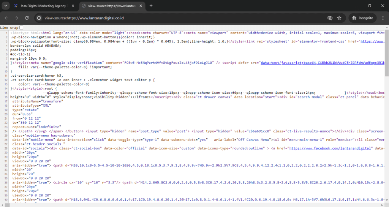Expand the tab search dropdown arrow

6,6
